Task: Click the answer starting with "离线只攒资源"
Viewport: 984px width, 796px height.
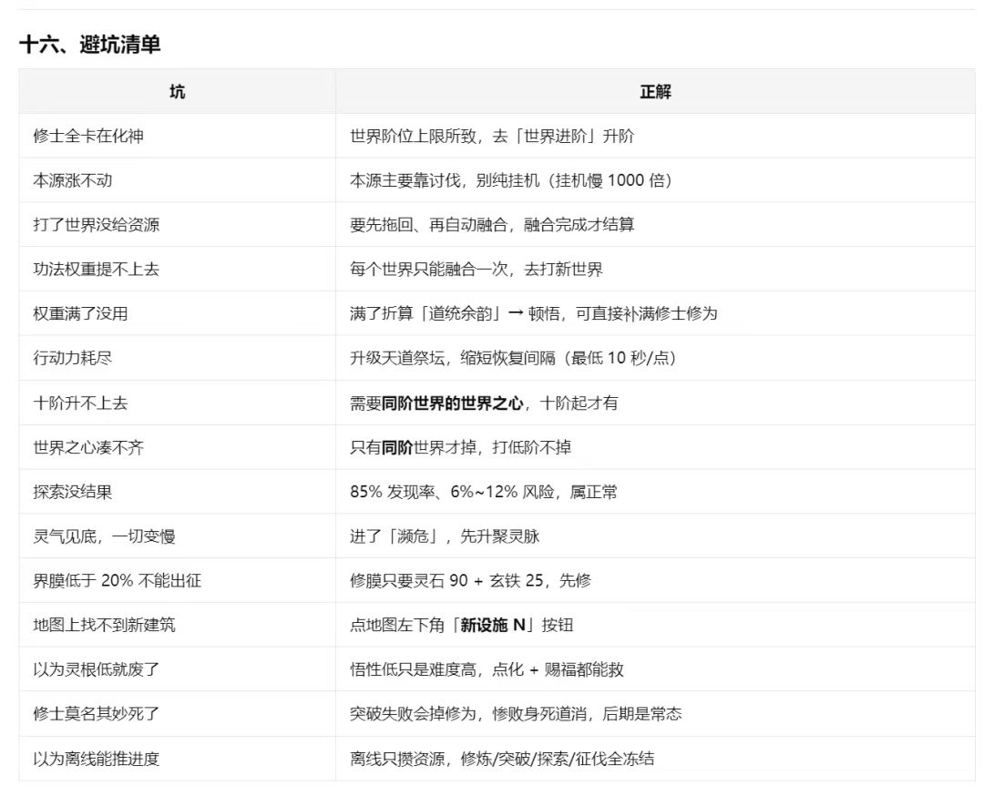Action: pyautogui.click(x=502, y=759)
